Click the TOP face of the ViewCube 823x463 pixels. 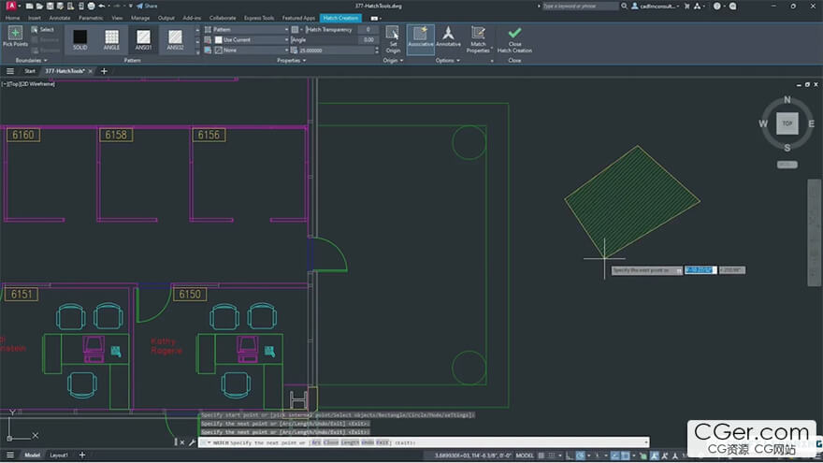click(x=787, y=123)
